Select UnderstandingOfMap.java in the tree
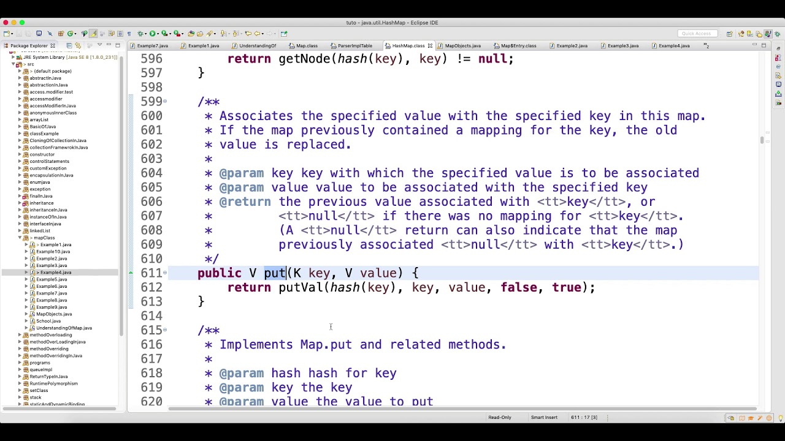The width and height of the screenshot is (785, 441). click(x=64, y=328)
